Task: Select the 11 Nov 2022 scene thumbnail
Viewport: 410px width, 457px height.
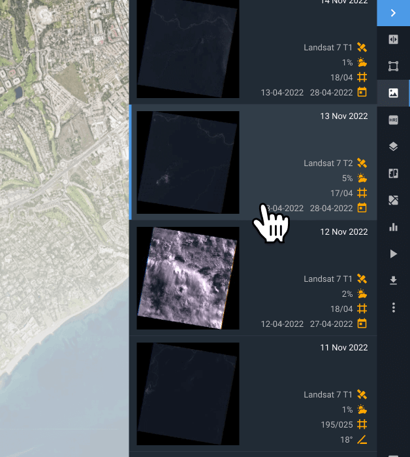Action: (x=188, y=394)
